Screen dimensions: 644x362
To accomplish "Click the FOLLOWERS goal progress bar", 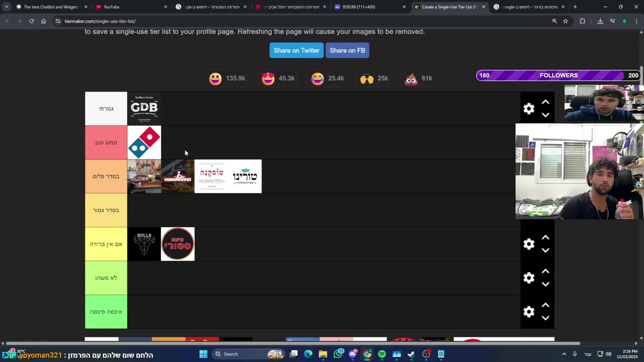I will (x=558, y=75).
